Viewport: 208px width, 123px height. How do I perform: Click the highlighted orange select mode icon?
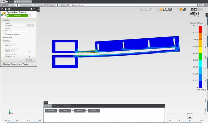tap(161, 9)
